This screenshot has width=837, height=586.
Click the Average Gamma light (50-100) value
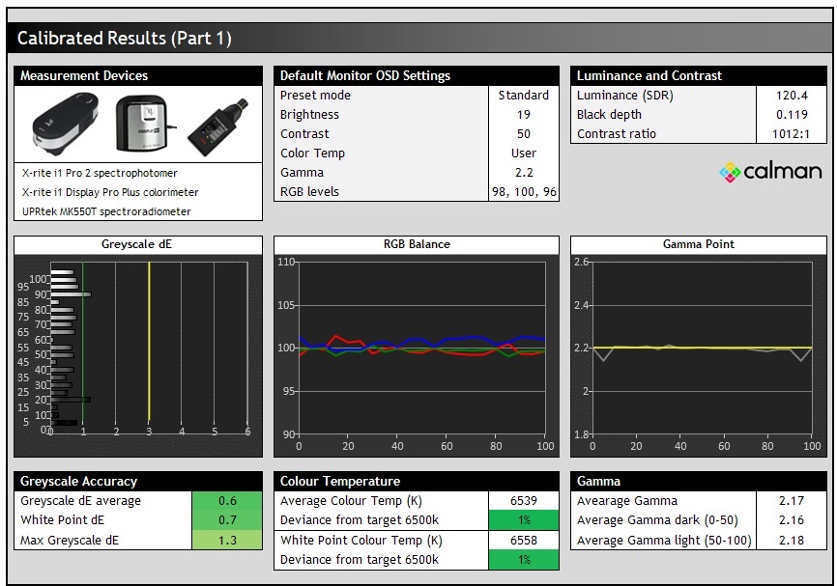[793, 540]
